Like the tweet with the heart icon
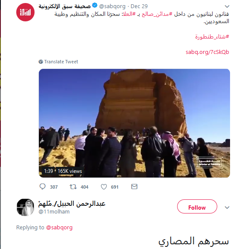This screenshot has height=249, width=242. (104, 187)
